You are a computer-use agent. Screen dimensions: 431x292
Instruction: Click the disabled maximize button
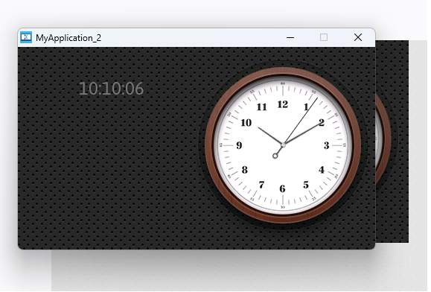(x=324, y=37)
